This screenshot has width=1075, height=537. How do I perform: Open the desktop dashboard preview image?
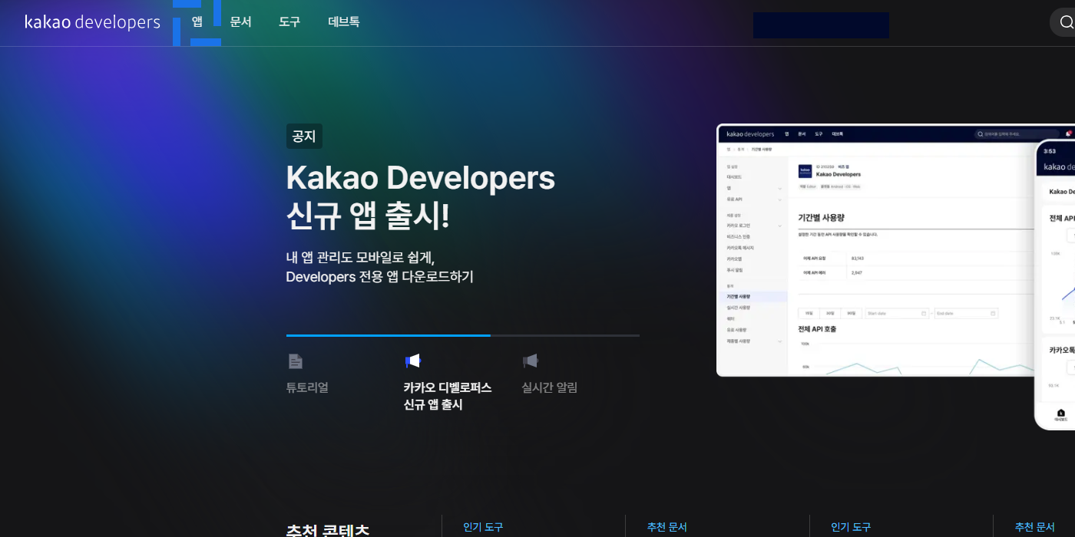[x=875, y=253]
